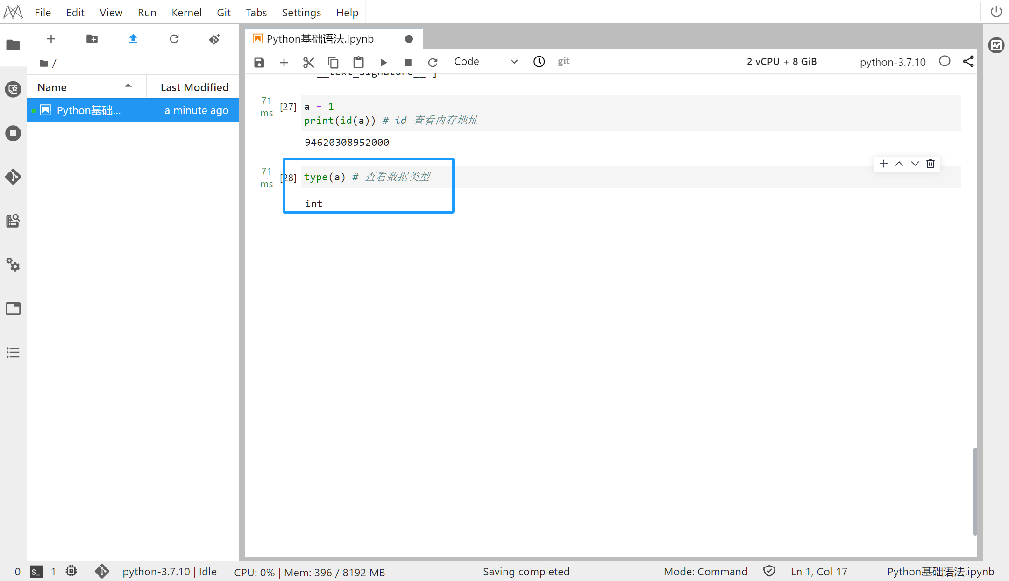Open the File menu
The image size is (1009, 581).
click(43, 13)
